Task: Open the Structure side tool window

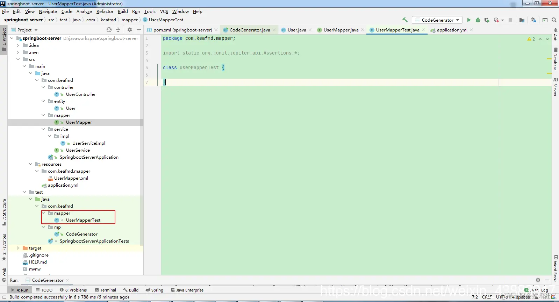Action: pyautogui.click(x=4, y=212)
